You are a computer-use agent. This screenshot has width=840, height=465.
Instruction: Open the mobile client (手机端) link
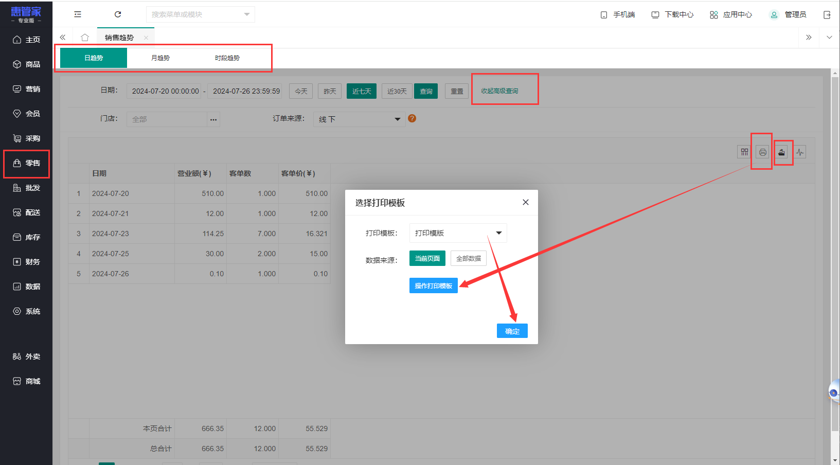pyautogui.click(x=618, y=14)
